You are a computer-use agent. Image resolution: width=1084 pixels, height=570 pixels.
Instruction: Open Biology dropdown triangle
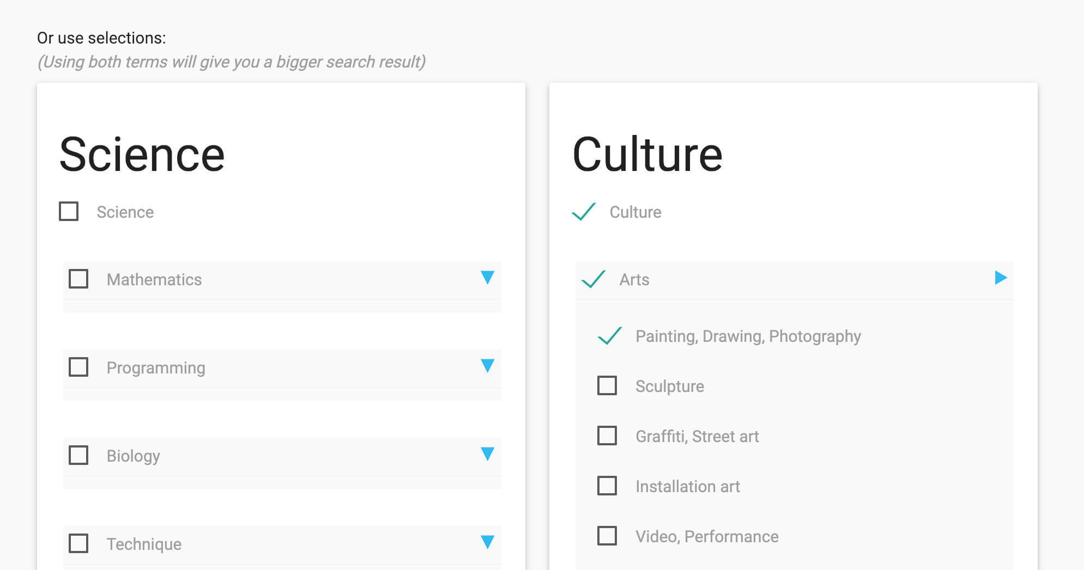pyautogui.click(x=487, y=453)
